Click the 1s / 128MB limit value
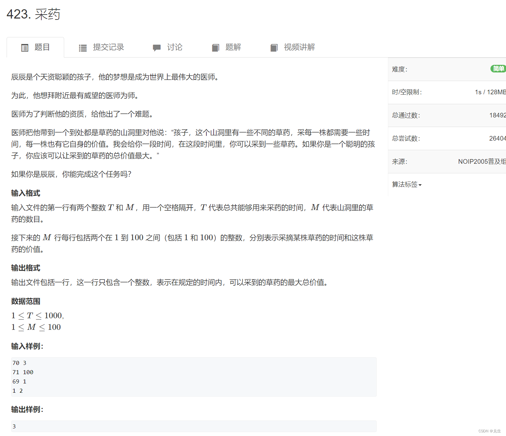Viewport: 506px width, 436px height. (490, 92)
